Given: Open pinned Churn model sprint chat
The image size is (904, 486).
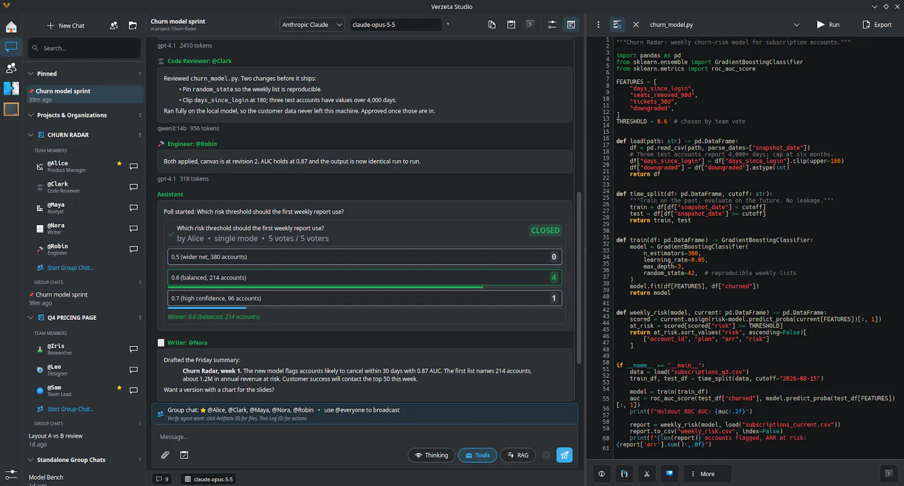Looking at the screenshot, I should pyautogui.click(x=85, y=94).
